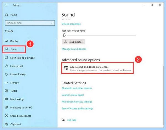Click the Clipboard icon

6,124
